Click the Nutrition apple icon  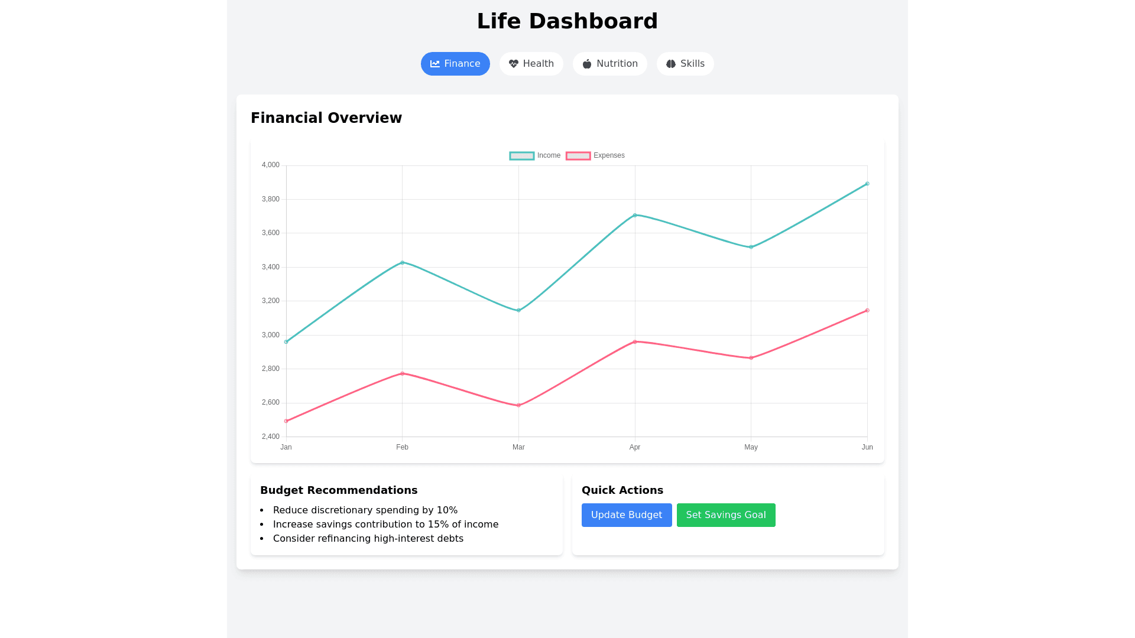click(587, 64)
